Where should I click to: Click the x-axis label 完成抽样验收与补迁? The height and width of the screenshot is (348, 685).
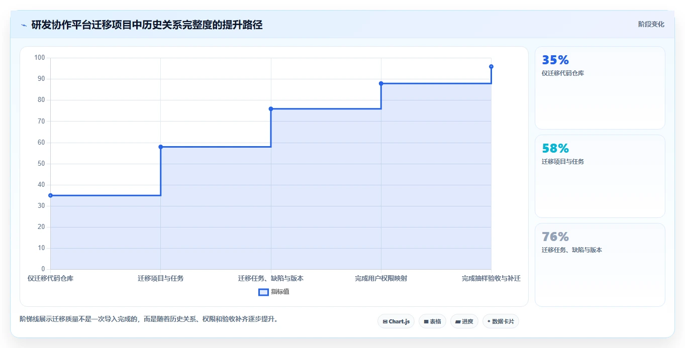click(491, 278)
